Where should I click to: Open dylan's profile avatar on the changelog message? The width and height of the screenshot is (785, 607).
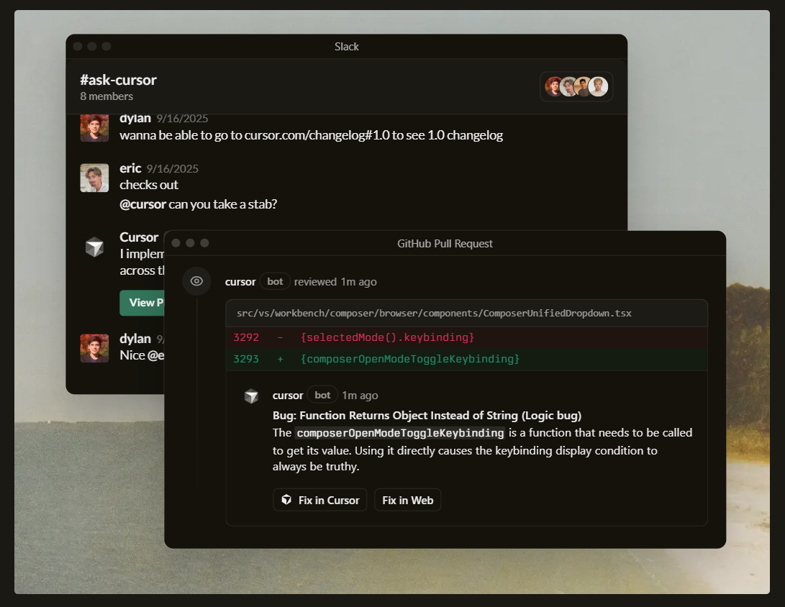[x=94, y=127]
